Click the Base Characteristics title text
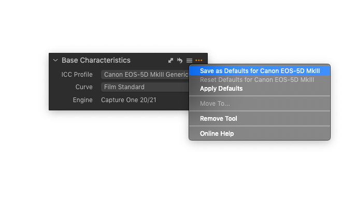This screenshot has width=356, height=198. (x=96, y=60)
